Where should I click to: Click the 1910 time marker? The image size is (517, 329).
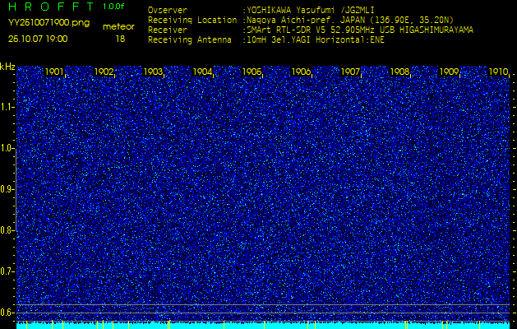pyautogui.click(x=498, y=72)
